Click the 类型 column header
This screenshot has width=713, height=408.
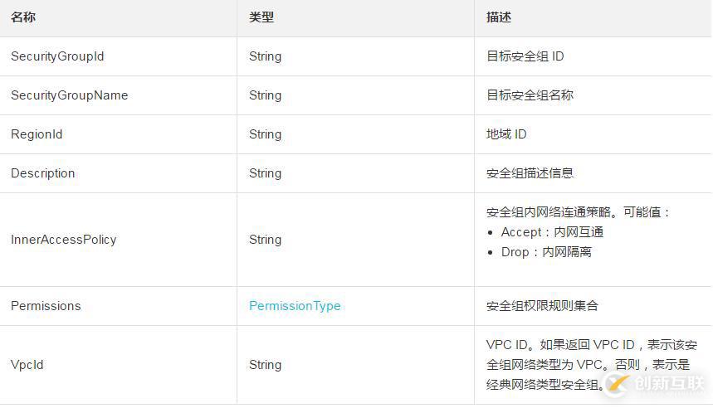click(261, 17)
